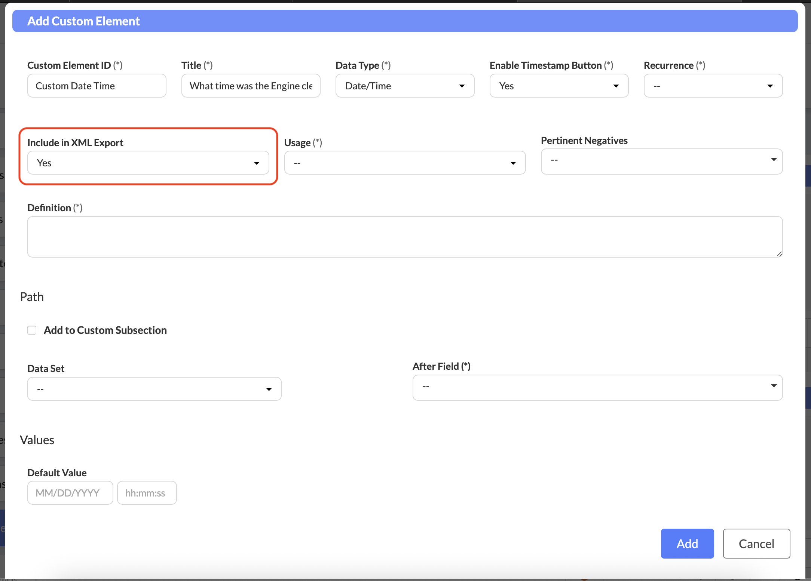Viewport: 811px width, 581px height.
Task: Expand the Enable Timestamp Button dropdown
Action: point(559,86)
